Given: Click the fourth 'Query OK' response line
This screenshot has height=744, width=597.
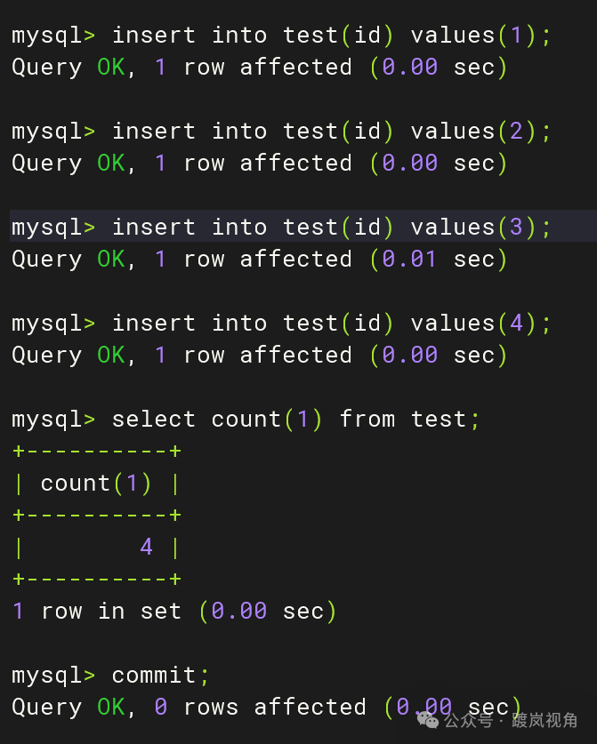Looking at the screenshot, I should [x=260, y=356].
